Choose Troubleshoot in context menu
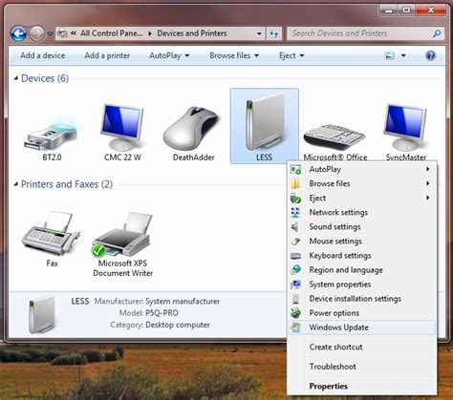 click(x=361, y=367)
